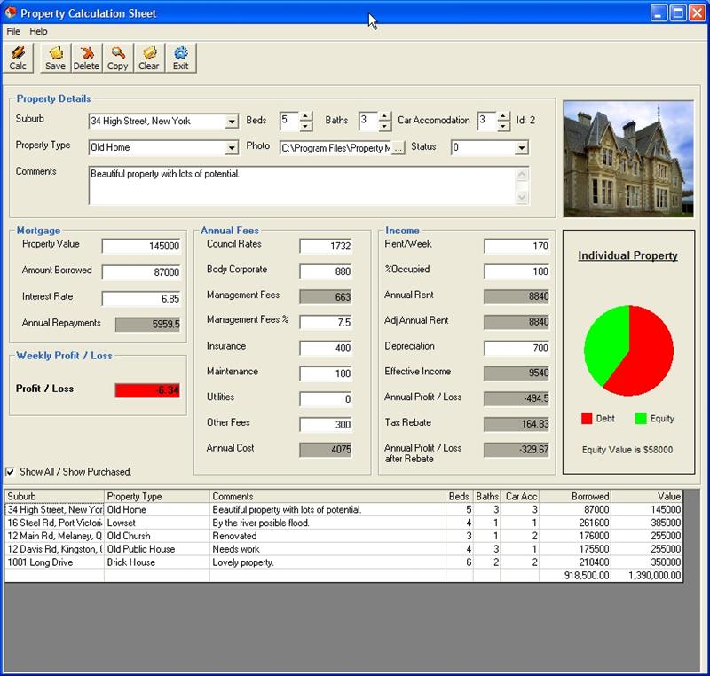Viewport: 710px width, 676px height.
Task: Open the Help menu
Action: [38, 31]
